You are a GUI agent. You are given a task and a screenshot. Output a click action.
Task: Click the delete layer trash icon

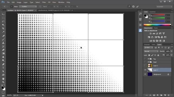pyautogui.click(x=169, y=95)
